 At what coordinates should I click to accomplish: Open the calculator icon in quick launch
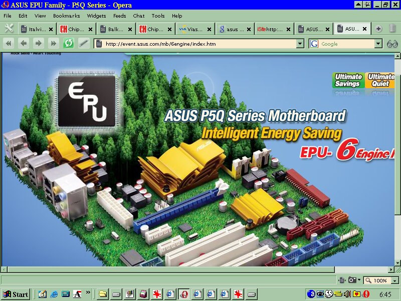66,294
